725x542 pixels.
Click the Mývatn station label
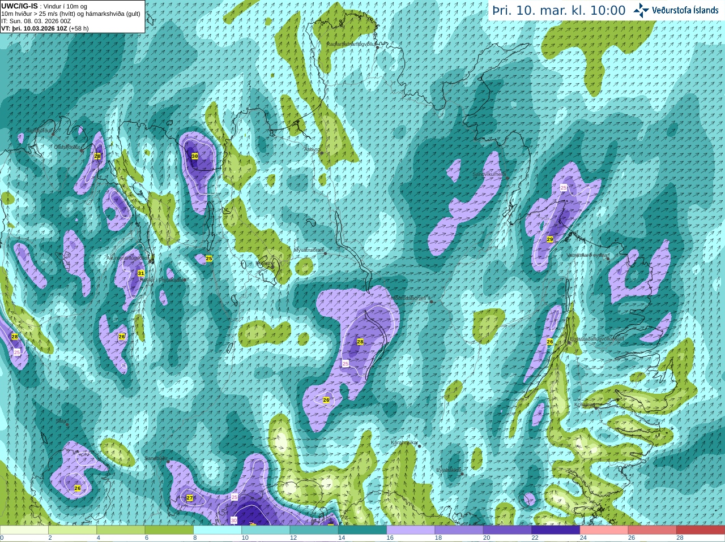pos(265,263)
